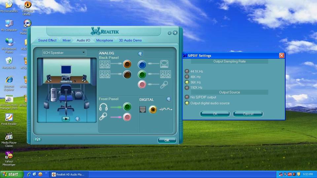This screenshot has height=178, width=317.
Task: Open My Documents desktop icon
Action: [x=9, y=7]
